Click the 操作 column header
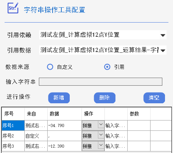 [x=93, y=114]
